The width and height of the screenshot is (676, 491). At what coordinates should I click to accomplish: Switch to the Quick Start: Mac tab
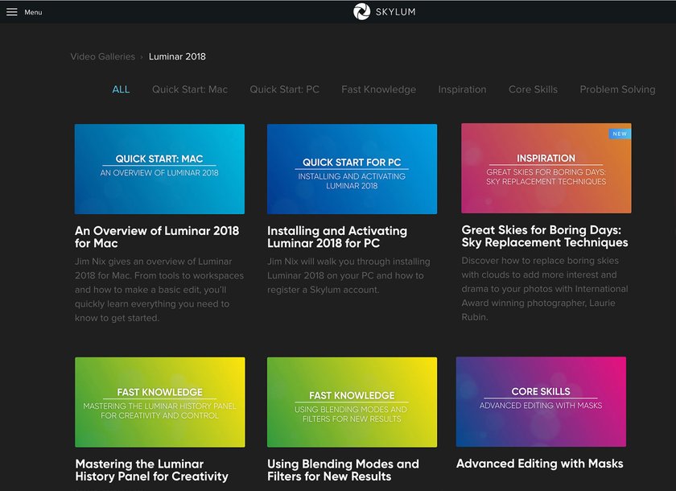point(190,89)
